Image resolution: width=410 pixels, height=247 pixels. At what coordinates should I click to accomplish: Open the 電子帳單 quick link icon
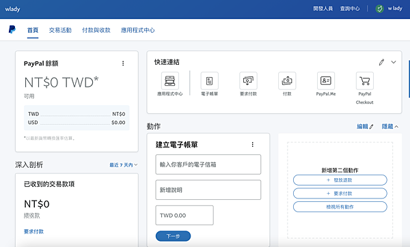210,81
